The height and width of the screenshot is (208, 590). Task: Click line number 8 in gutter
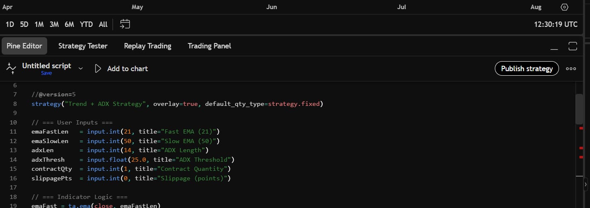coord(15,104)
